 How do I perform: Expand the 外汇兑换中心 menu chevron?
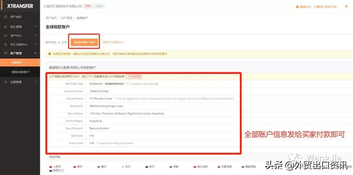[x=35, y=44]
